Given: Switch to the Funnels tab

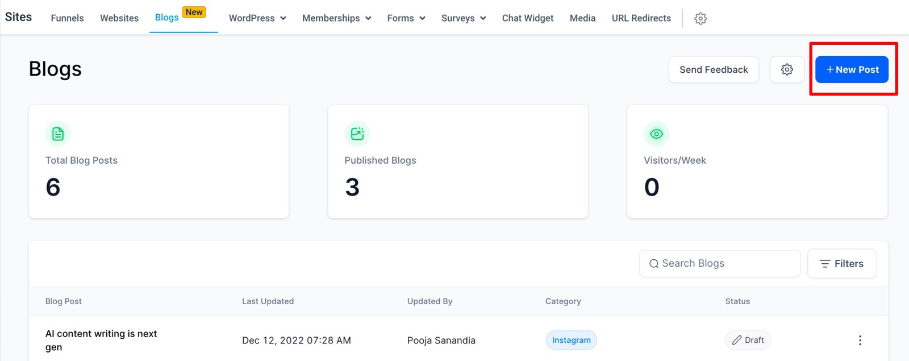Looking at the screenshot, I should click(67, 18).
